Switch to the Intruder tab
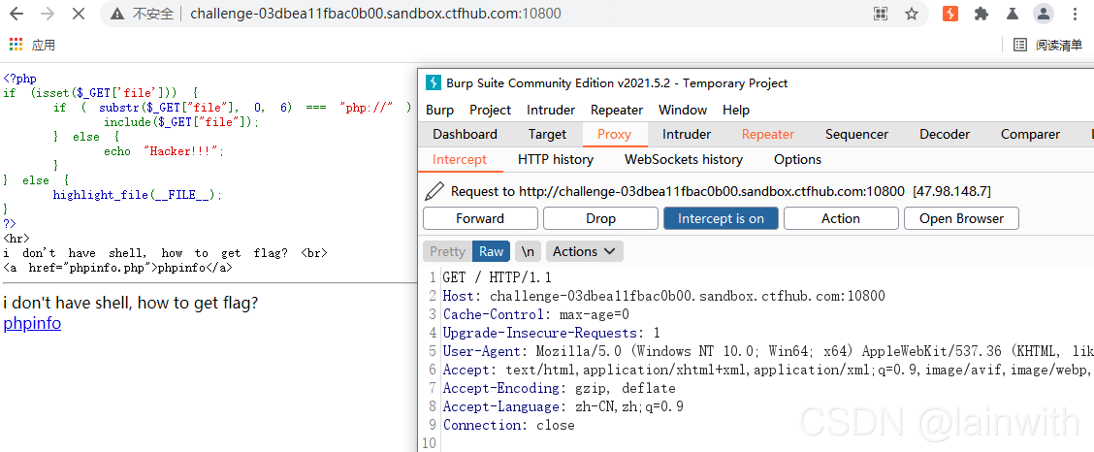The width and height of the screenshot is (1094, 452). [687, 134]
